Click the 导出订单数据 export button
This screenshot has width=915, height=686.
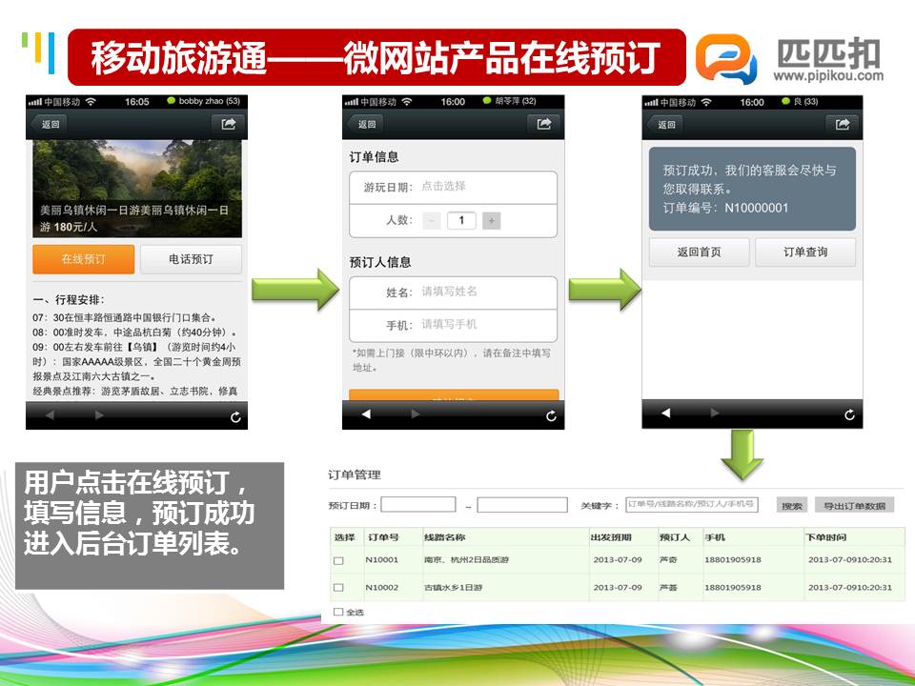pos(854,505)
